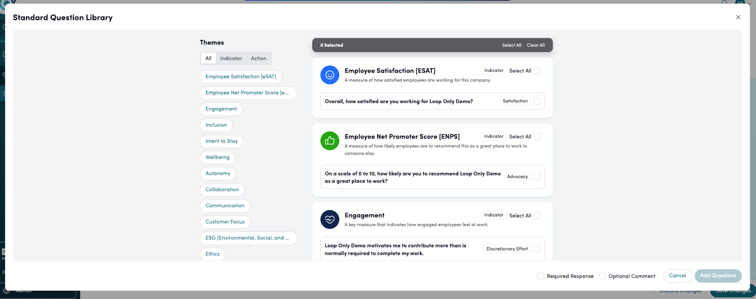Select the Intent to Stay theme
Screen dimensions: 756x299
[222, 141]
